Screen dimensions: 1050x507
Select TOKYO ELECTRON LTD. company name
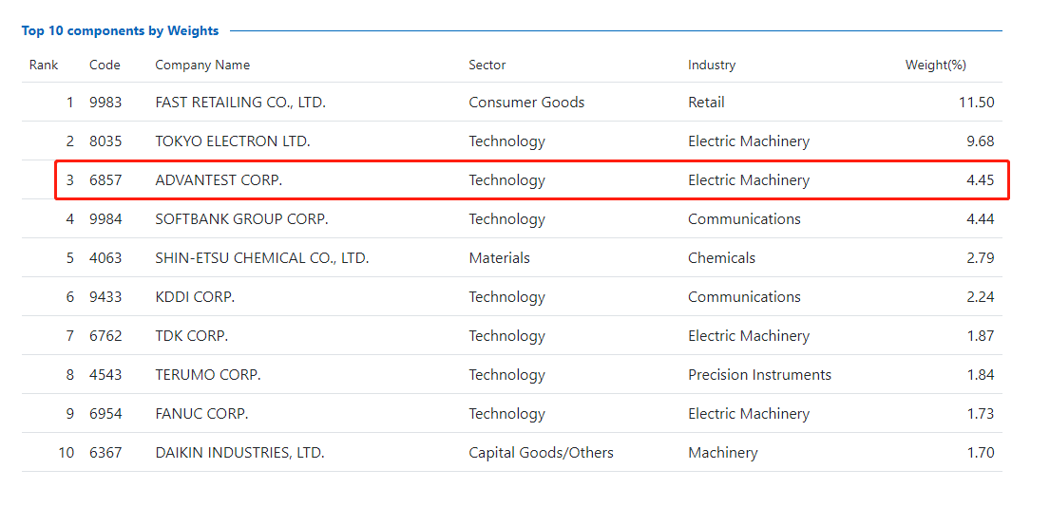coord(233,141)
